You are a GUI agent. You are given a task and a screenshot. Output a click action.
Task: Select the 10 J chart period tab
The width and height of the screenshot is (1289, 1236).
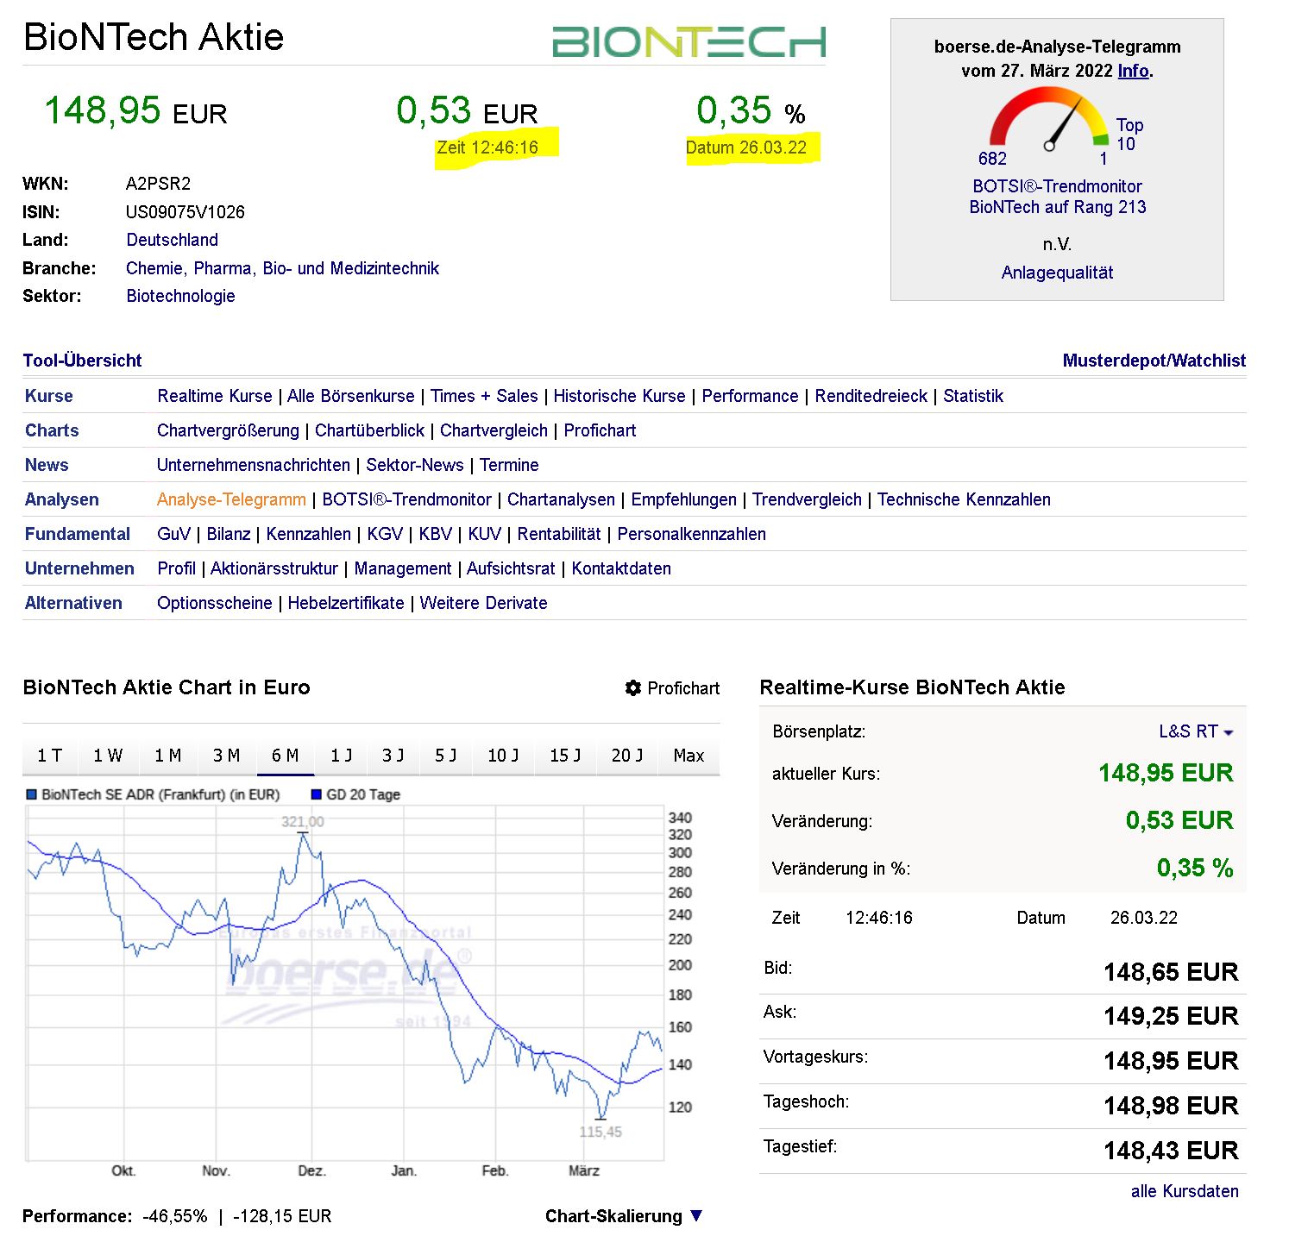[x=503, y=756]
